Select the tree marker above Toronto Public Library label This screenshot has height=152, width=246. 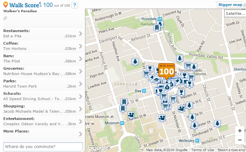(x=194, y=67)
